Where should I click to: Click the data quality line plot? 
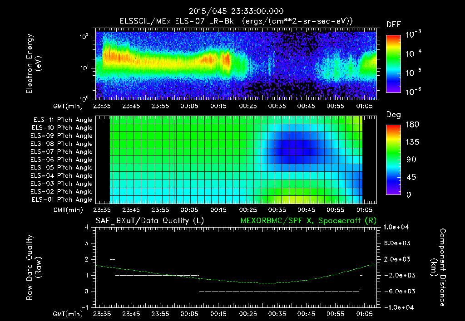(x=236, y=267)
